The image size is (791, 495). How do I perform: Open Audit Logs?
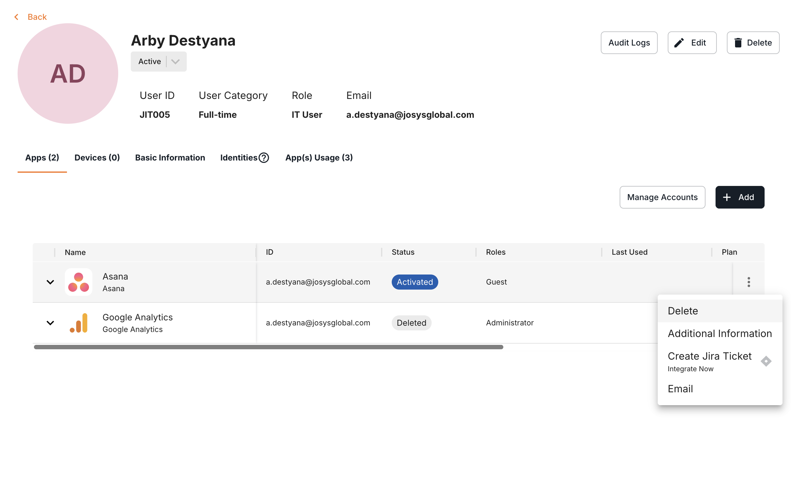(x=629, y=43)
